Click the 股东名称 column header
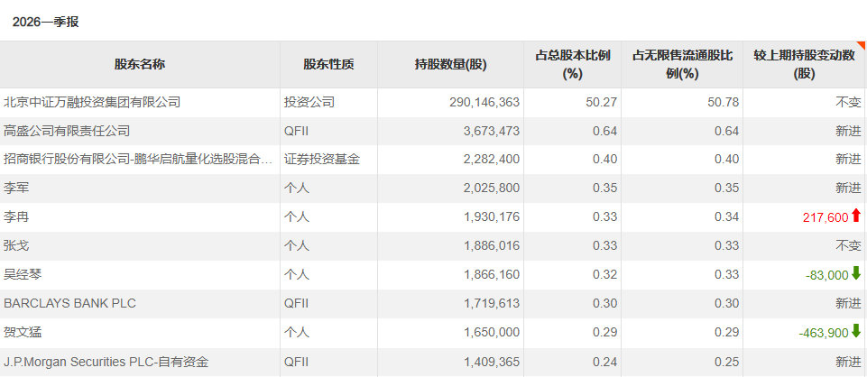The height and width of the screenshot is (377, 867). pos(140,64)
